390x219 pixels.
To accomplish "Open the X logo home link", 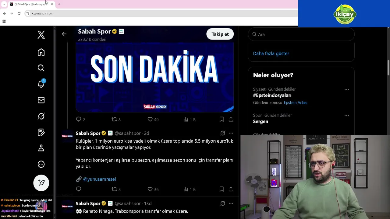I will tap(41, 35).
